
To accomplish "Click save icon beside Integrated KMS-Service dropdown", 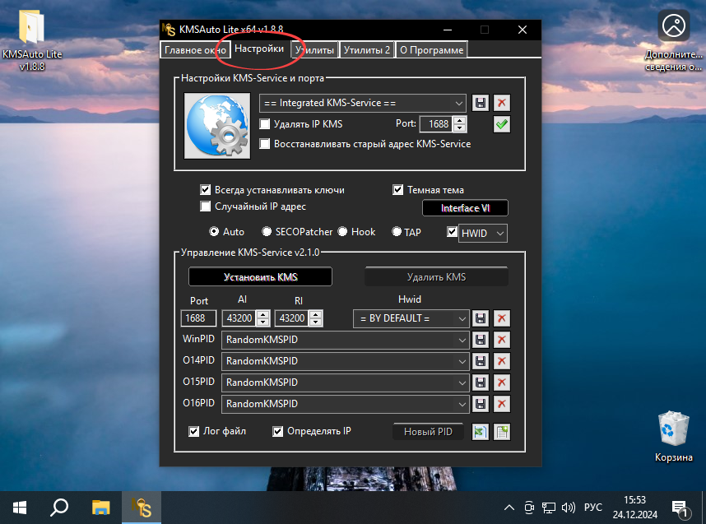I will 481,103.
